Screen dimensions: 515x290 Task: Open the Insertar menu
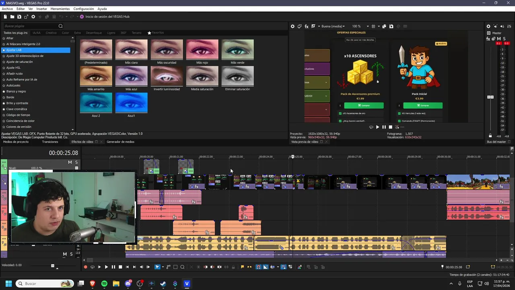pyautogui.click(x=41, y=9)
